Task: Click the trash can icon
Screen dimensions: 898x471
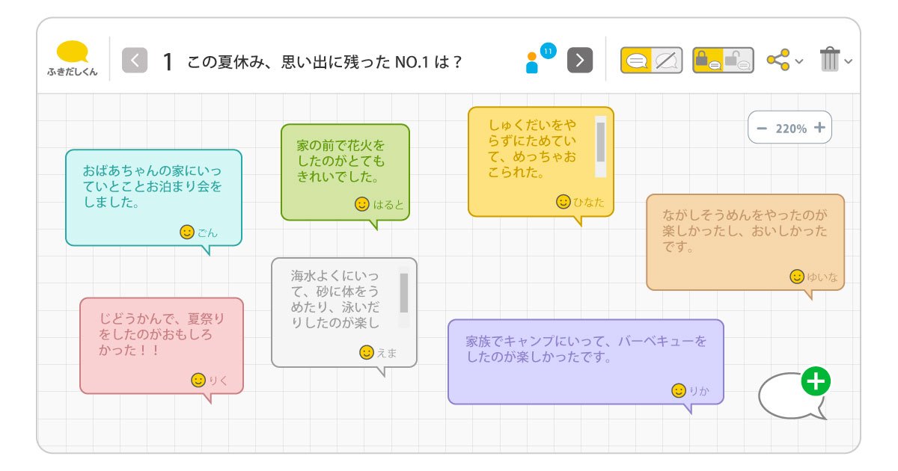Action: [829, 60]
